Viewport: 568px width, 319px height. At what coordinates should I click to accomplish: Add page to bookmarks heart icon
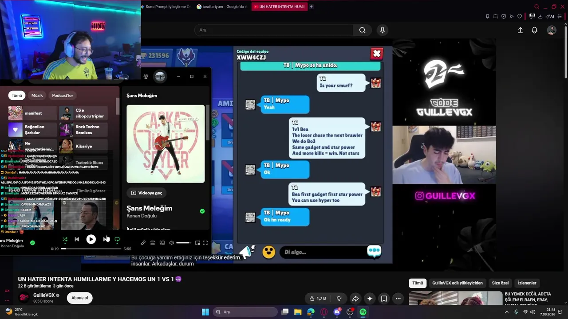tap(520, 16)
